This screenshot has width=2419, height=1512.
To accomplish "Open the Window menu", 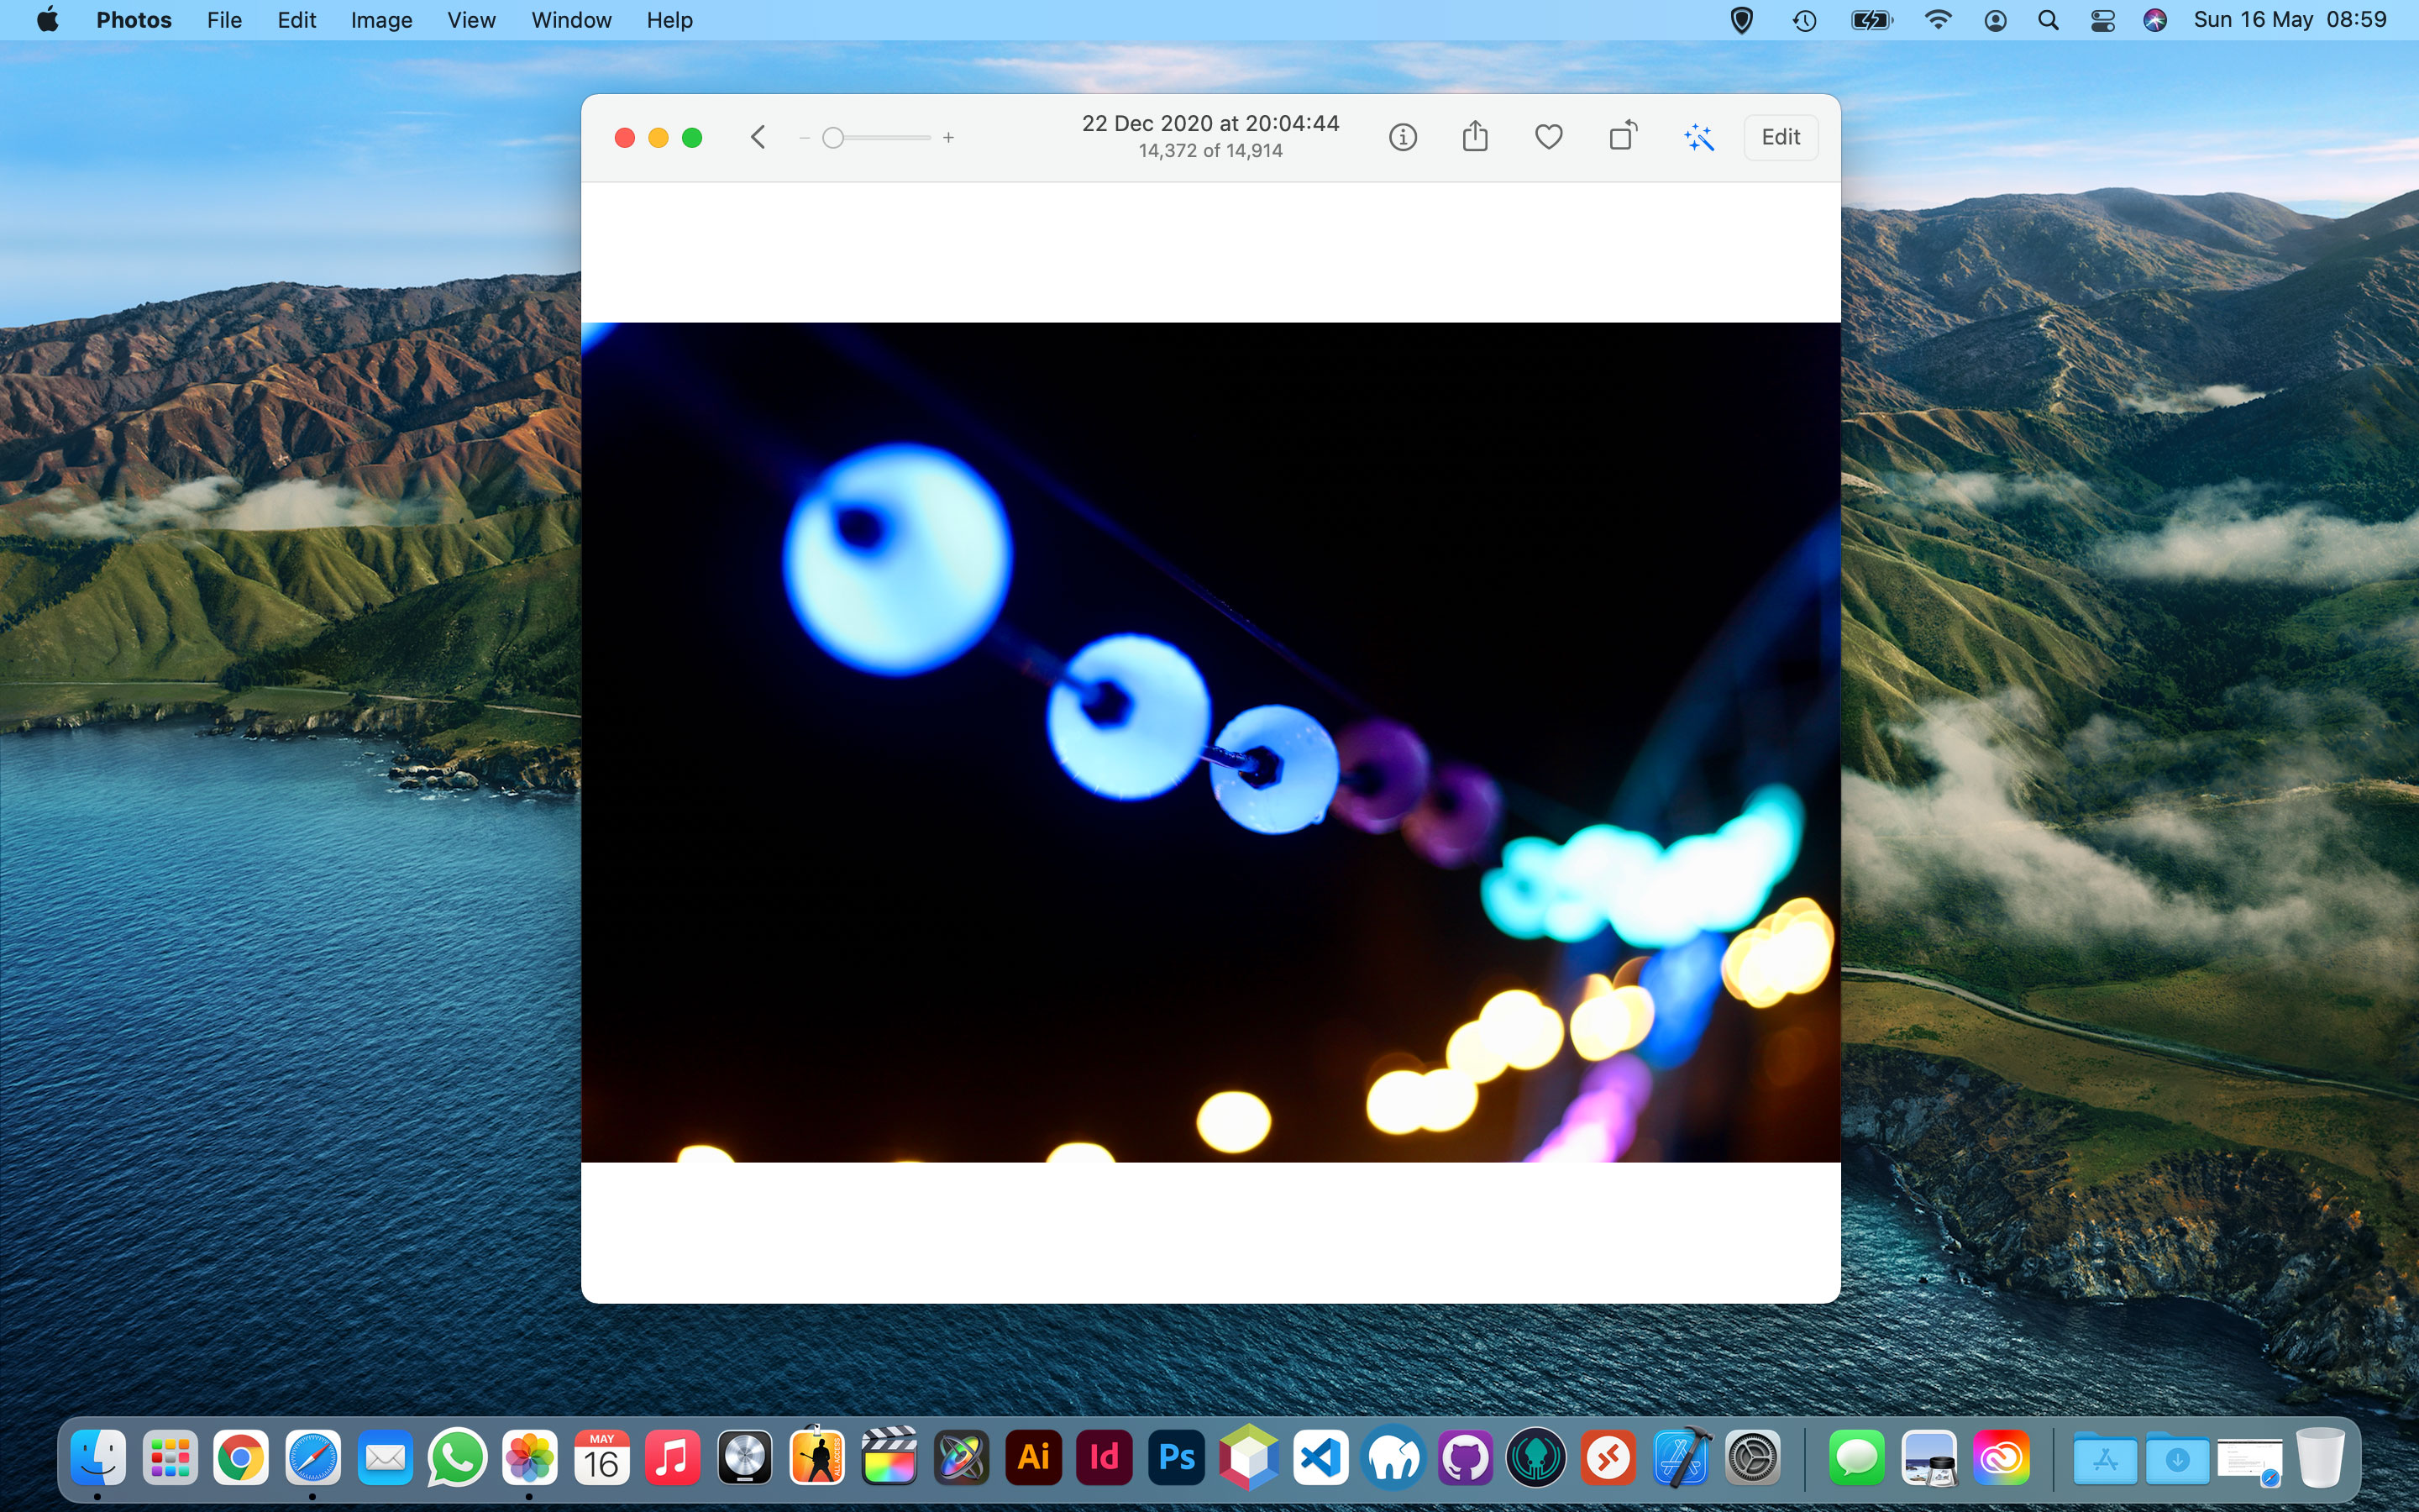I will [x=571, y=20].
